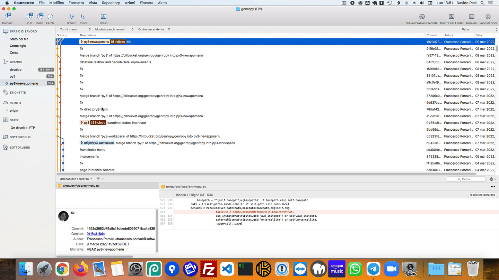Fetch remote updates via Fetch icon

50,17
